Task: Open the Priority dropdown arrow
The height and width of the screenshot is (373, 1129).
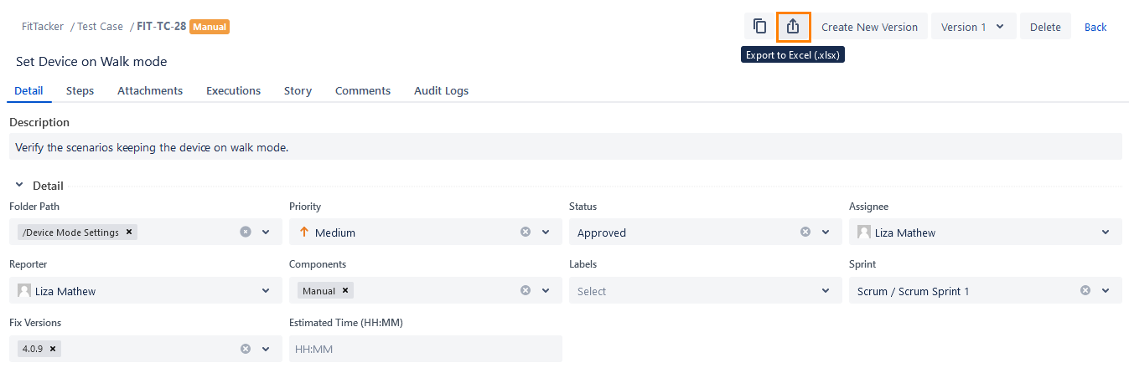Action: [x=546, y=232]
